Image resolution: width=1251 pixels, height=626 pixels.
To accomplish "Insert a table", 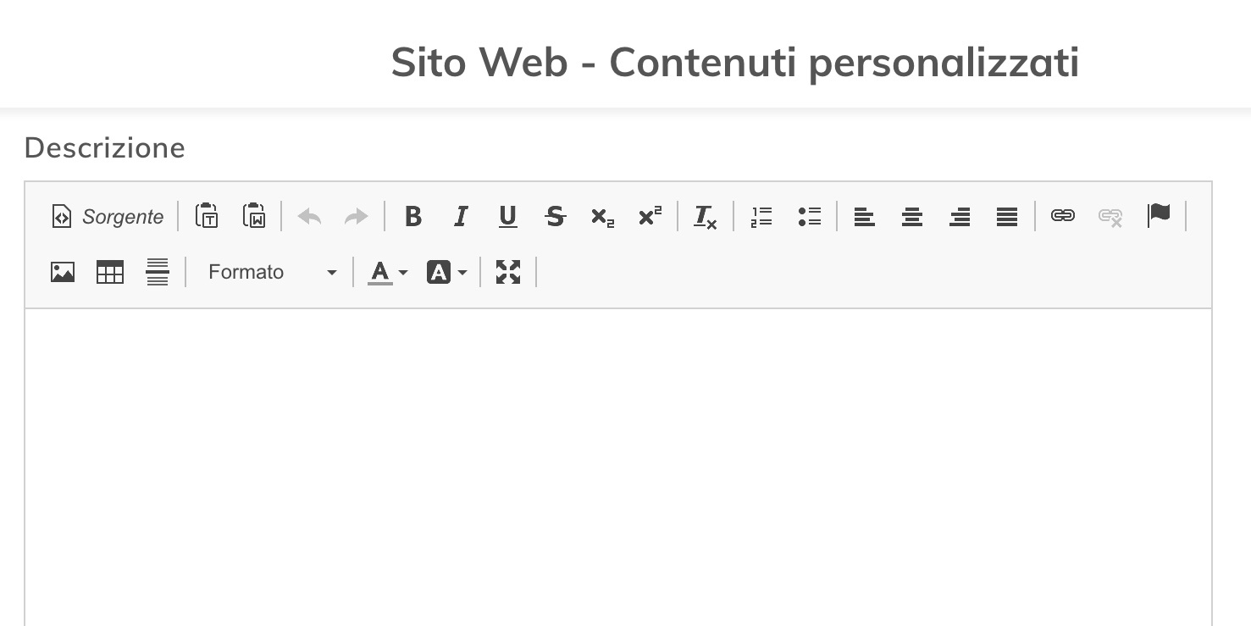I will (x=109, y=272).
